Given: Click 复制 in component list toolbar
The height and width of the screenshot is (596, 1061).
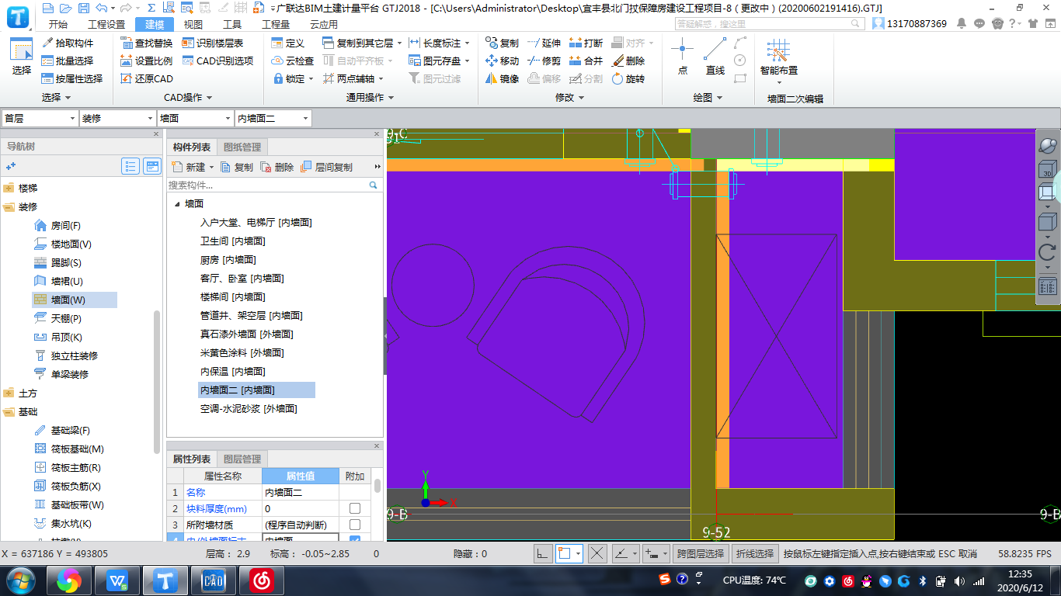Looking at the screenshot, I should coord(237,167).
